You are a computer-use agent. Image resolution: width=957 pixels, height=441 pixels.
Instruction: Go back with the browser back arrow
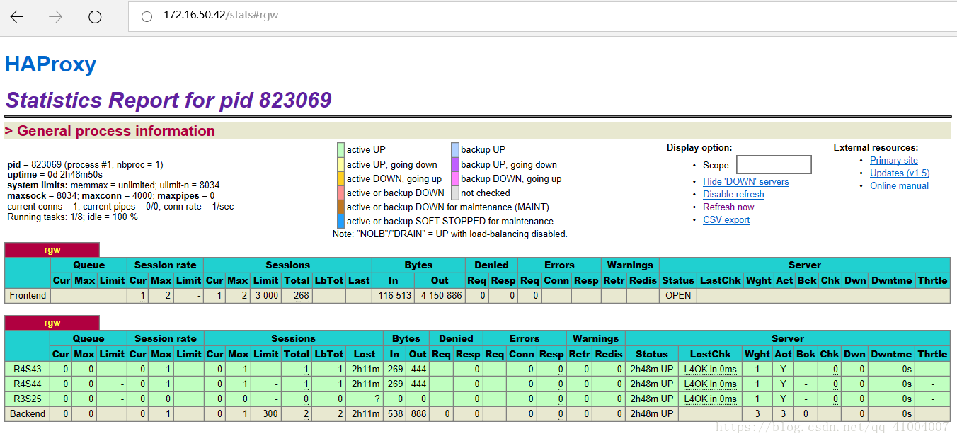pos(17,17)
